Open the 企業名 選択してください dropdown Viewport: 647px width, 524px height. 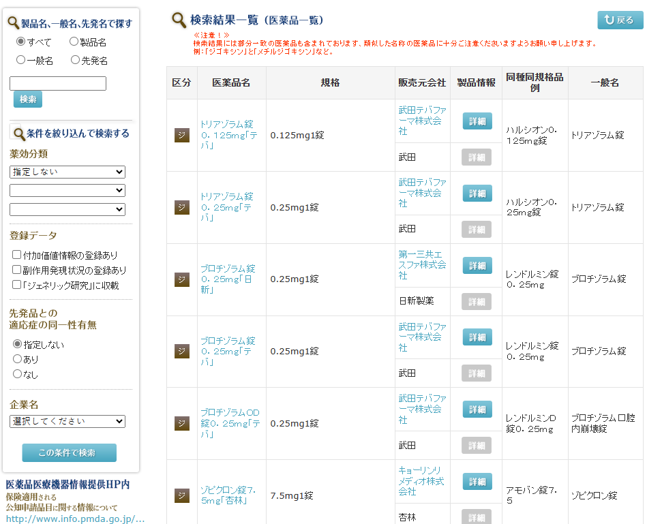click(x=67, y=421)
